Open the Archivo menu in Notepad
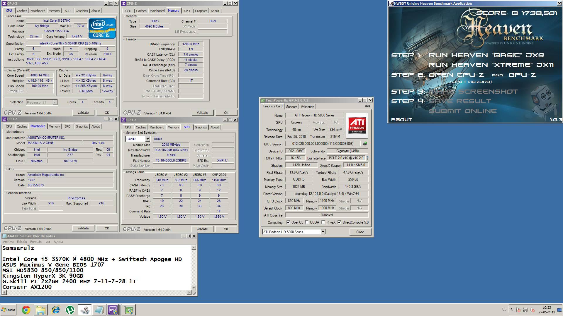563x316 pixels. 8,242
